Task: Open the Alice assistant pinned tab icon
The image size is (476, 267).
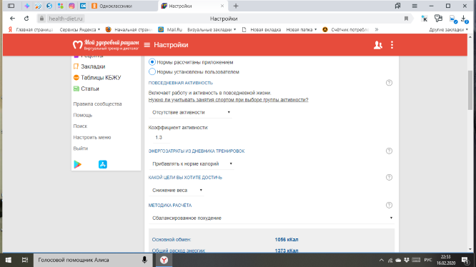Action: [27, 6]
